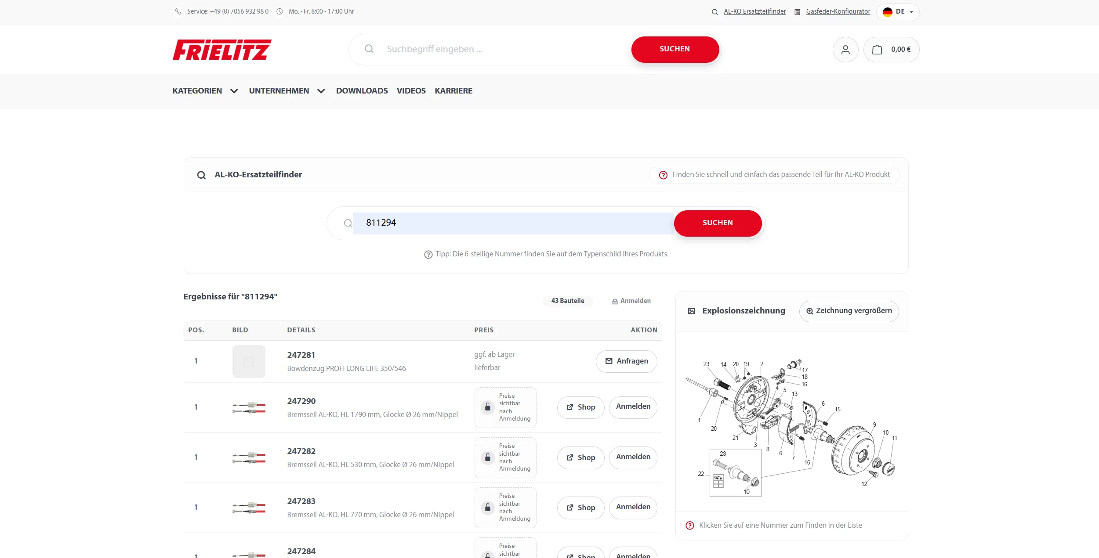Click part number 247281

301,355
